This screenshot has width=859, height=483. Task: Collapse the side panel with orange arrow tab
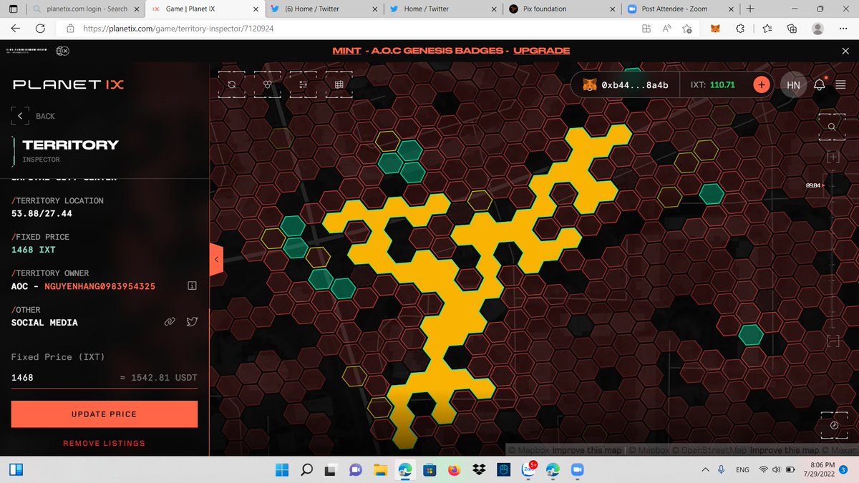tap(215, 259)
